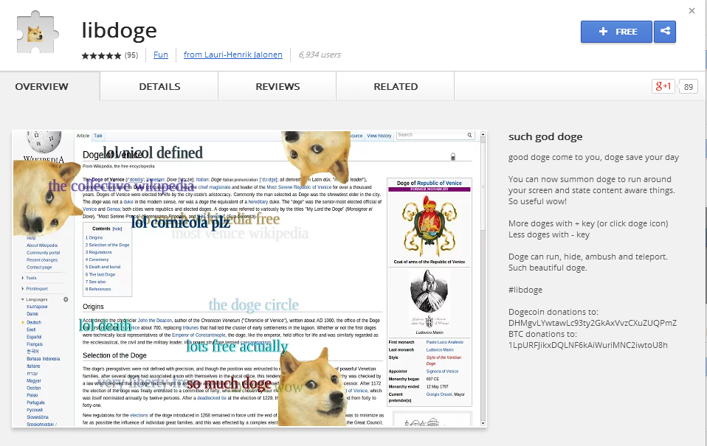Viewport: 707px width, 446px height.
Task: Click the Deutsch language link in screenshot
Action: click(x=34, y=323)
